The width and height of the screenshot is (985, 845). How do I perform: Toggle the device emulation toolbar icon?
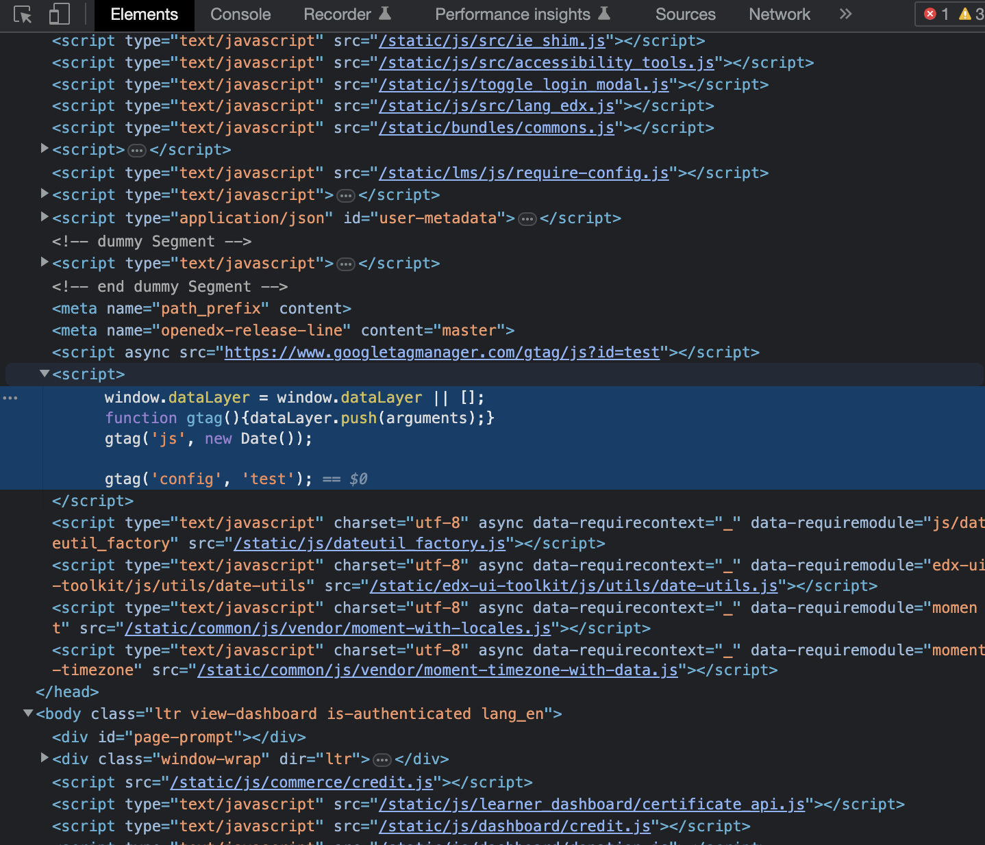click(x=60, y=14)
